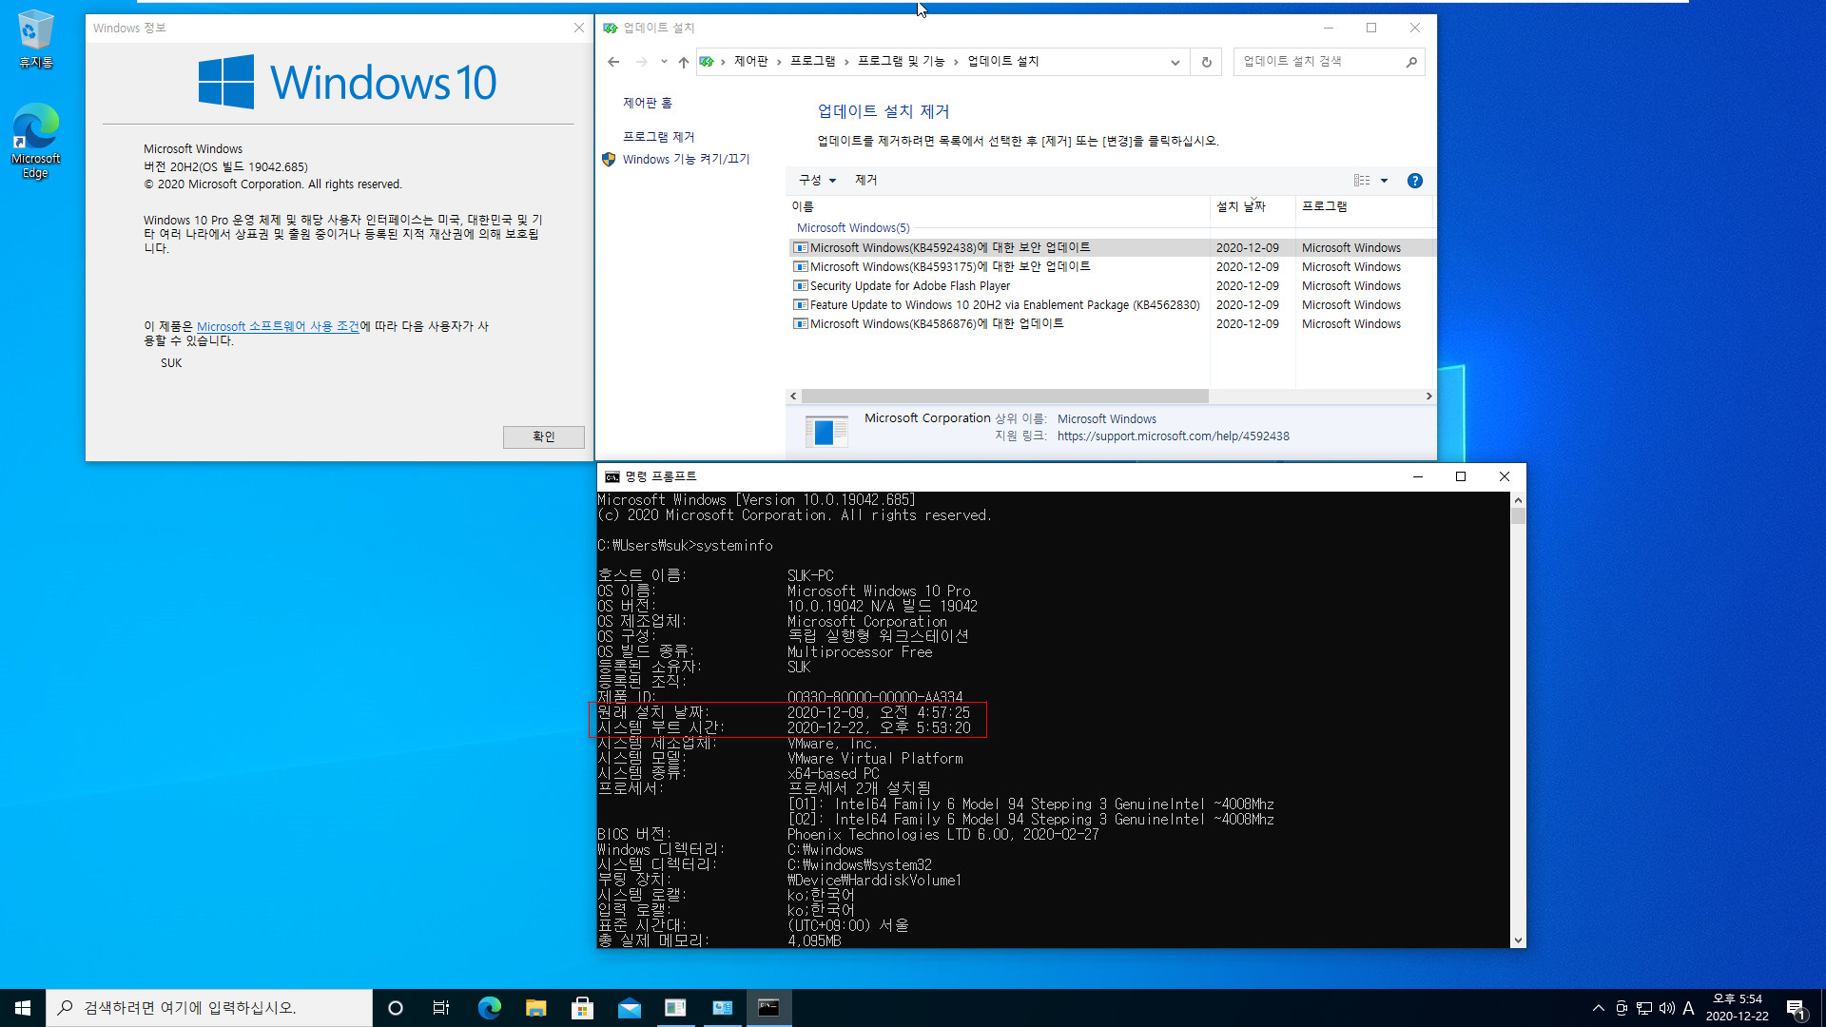The image size is (1826, 1027).
Task: Sort by 프로그램 column header
Action: [x=1364, y=207]
